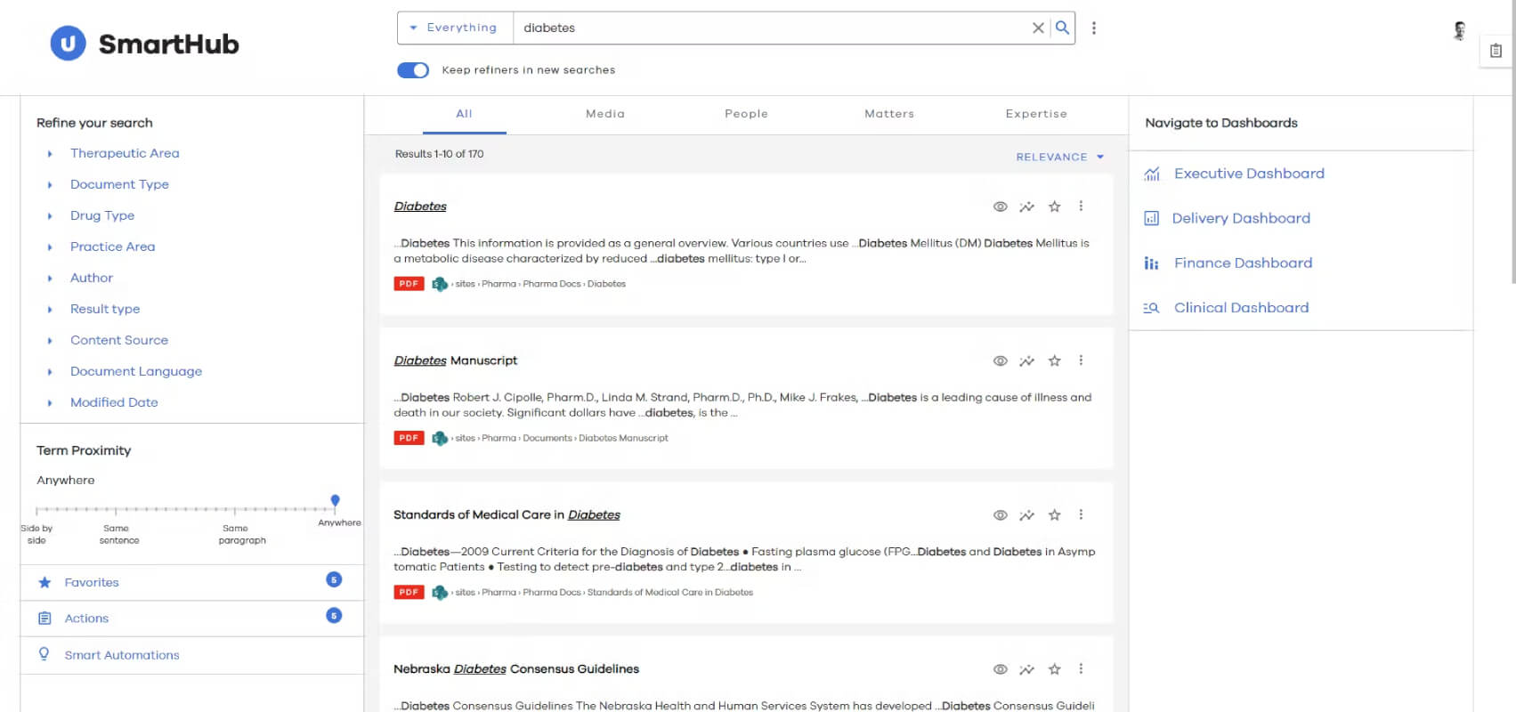Image resolution: width=1516 pixels, height=712 pixels.
Task: Click the Executive Dashboard chart icon
Action: point(1152,174)
